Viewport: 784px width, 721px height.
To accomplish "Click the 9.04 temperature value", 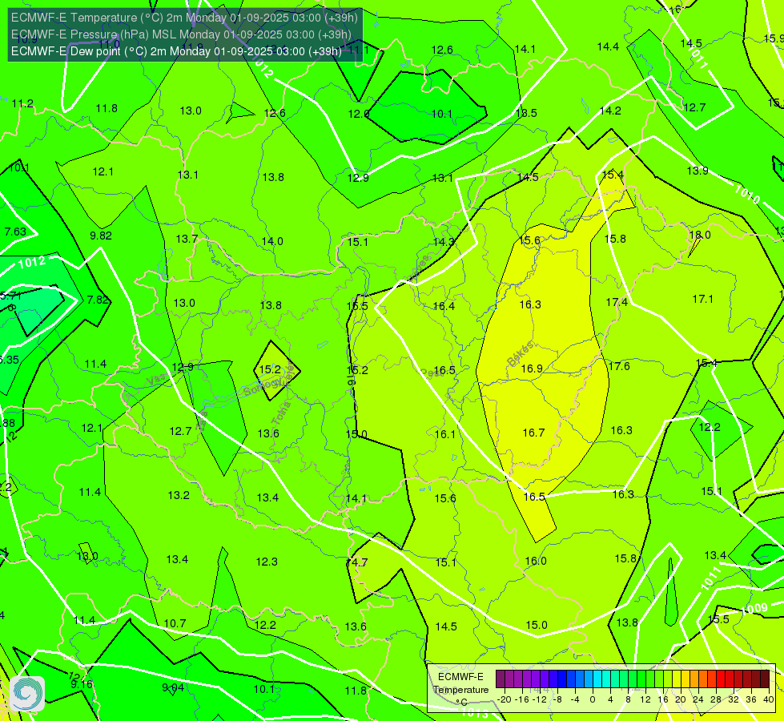I will (x=173, y=687).
